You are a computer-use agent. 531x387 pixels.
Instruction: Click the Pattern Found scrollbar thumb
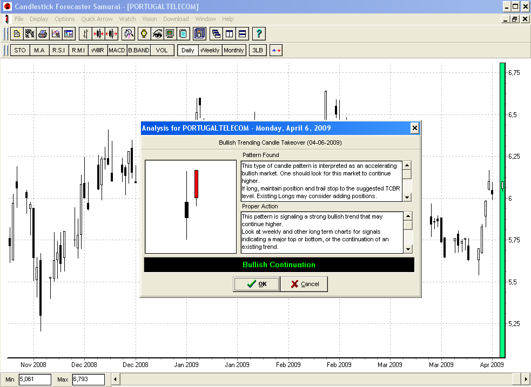point(407,174)
